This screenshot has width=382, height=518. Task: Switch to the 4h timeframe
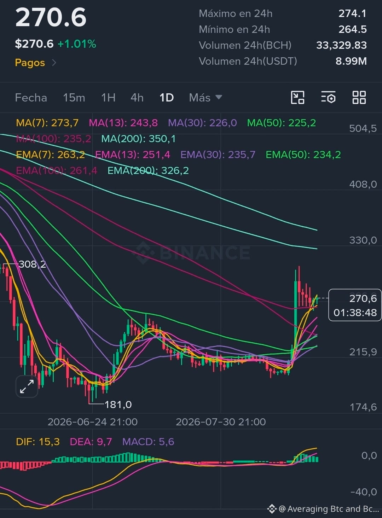[137, 98]
